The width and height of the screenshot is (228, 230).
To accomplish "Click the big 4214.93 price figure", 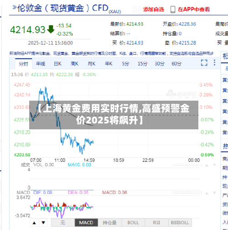I will pos(28,30).
